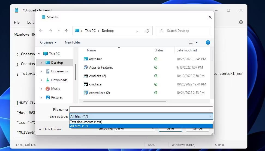The width and height of the screenshot is (265, 151).
Task: Click the New folder button
Action: (x=73, y=42)
